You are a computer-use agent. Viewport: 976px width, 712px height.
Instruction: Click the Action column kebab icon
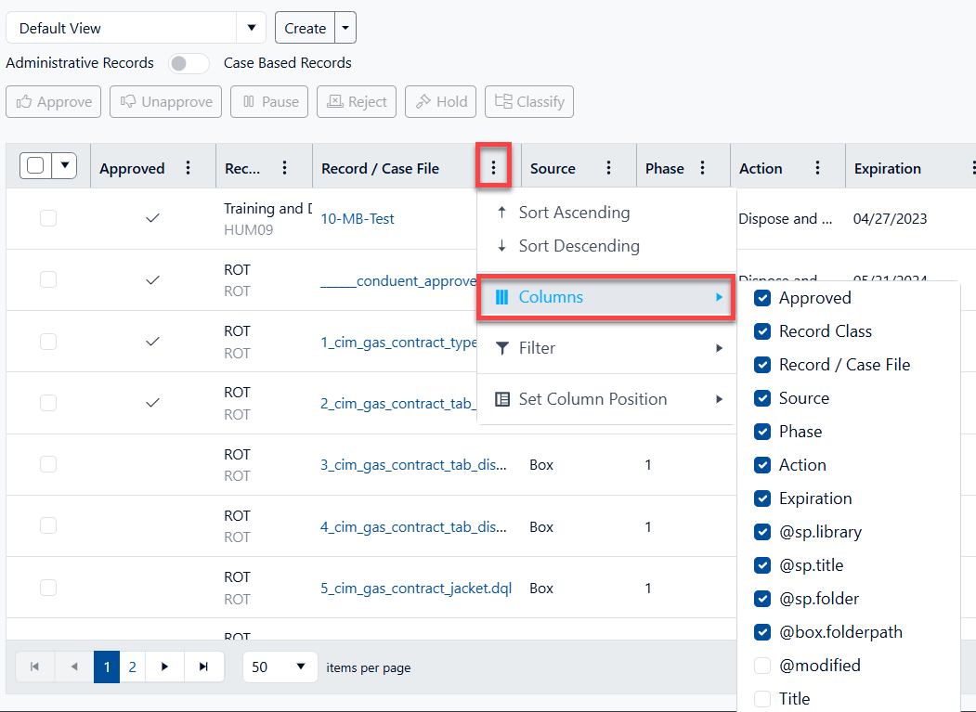click(x=818, y=168)
